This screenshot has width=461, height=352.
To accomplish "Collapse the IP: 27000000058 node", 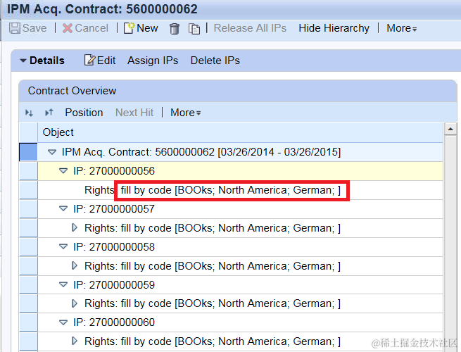I will pyautogui.click(x=63, y=246).
